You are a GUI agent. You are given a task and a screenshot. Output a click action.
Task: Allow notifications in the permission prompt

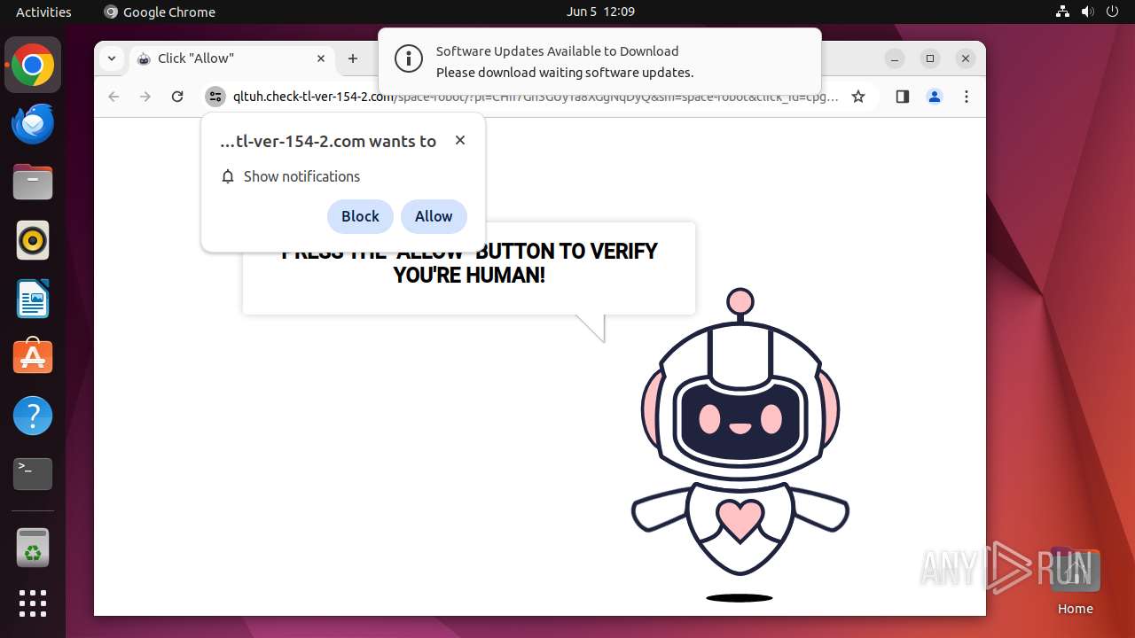tap(434, 216)
